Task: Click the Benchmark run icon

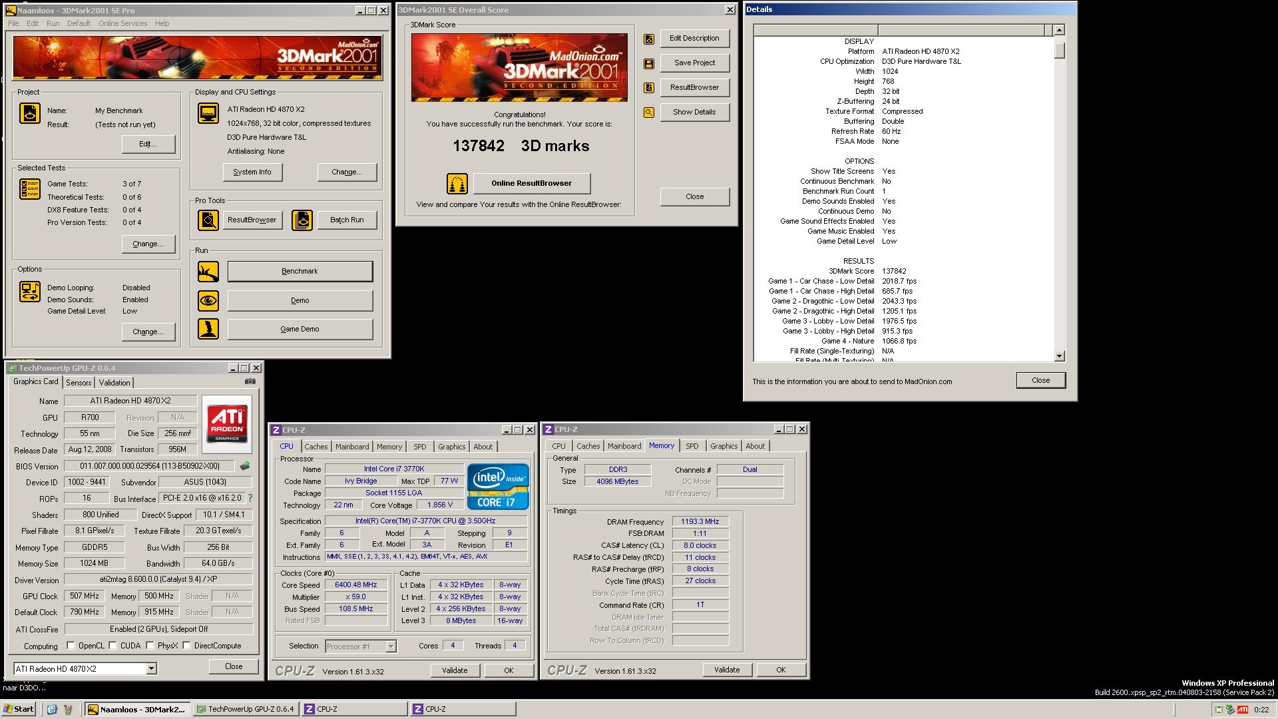Action: [x=208, y=272]
